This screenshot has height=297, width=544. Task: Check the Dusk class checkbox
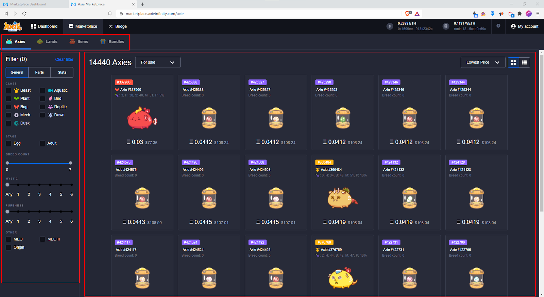(x=8, y=123)
